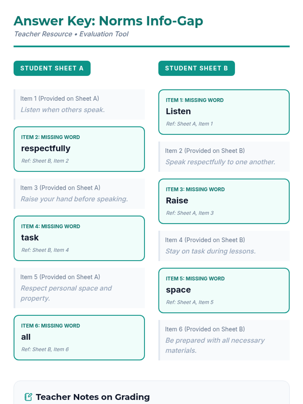Select the Student Sheet A badge
Viewport: 303px width, 404px height.
tap(52, 68)
